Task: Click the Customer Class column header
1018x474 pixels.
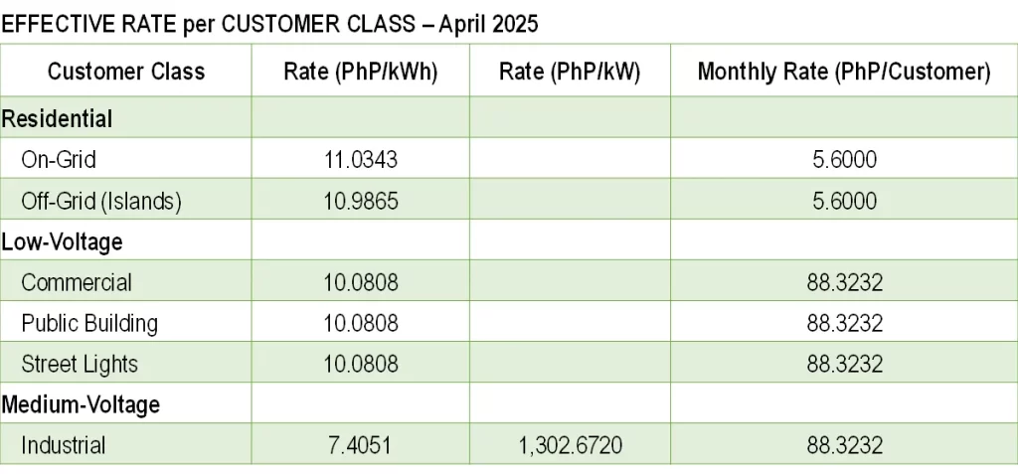Action: point(126,71)
